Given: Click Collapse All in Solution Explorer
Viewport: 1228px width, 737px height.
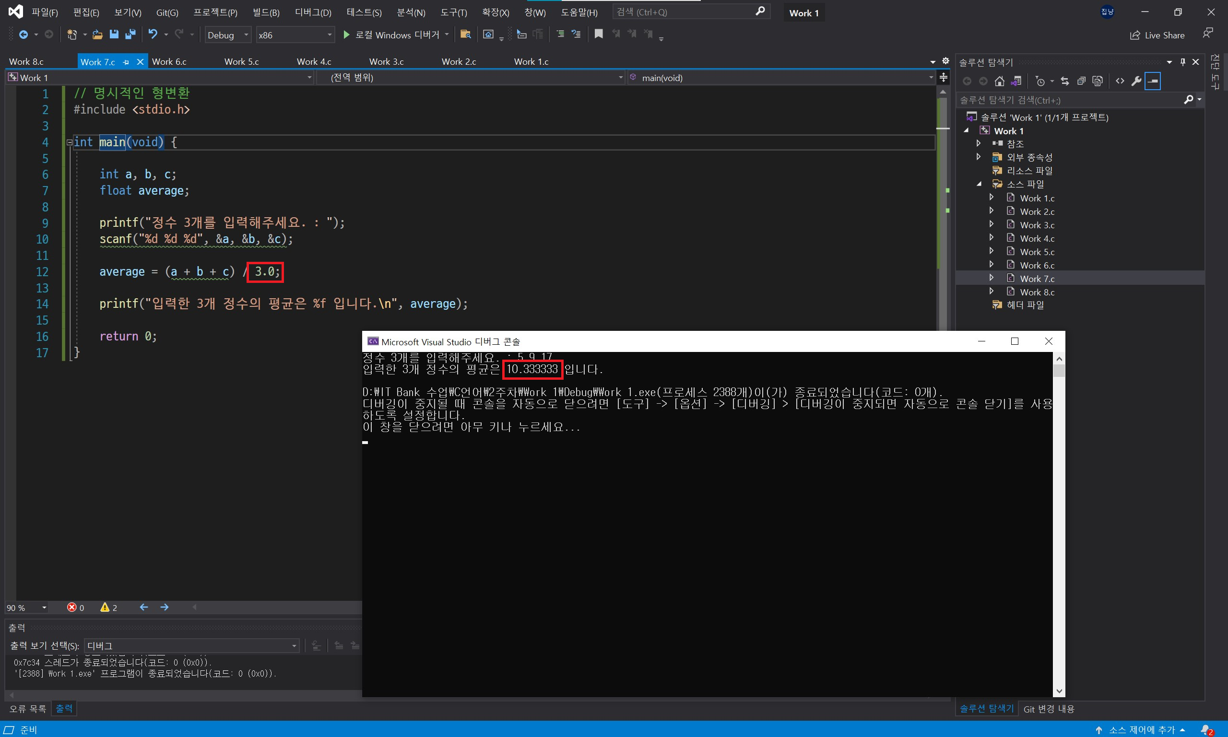Looking at the screenshot, I should point(1081,81).
